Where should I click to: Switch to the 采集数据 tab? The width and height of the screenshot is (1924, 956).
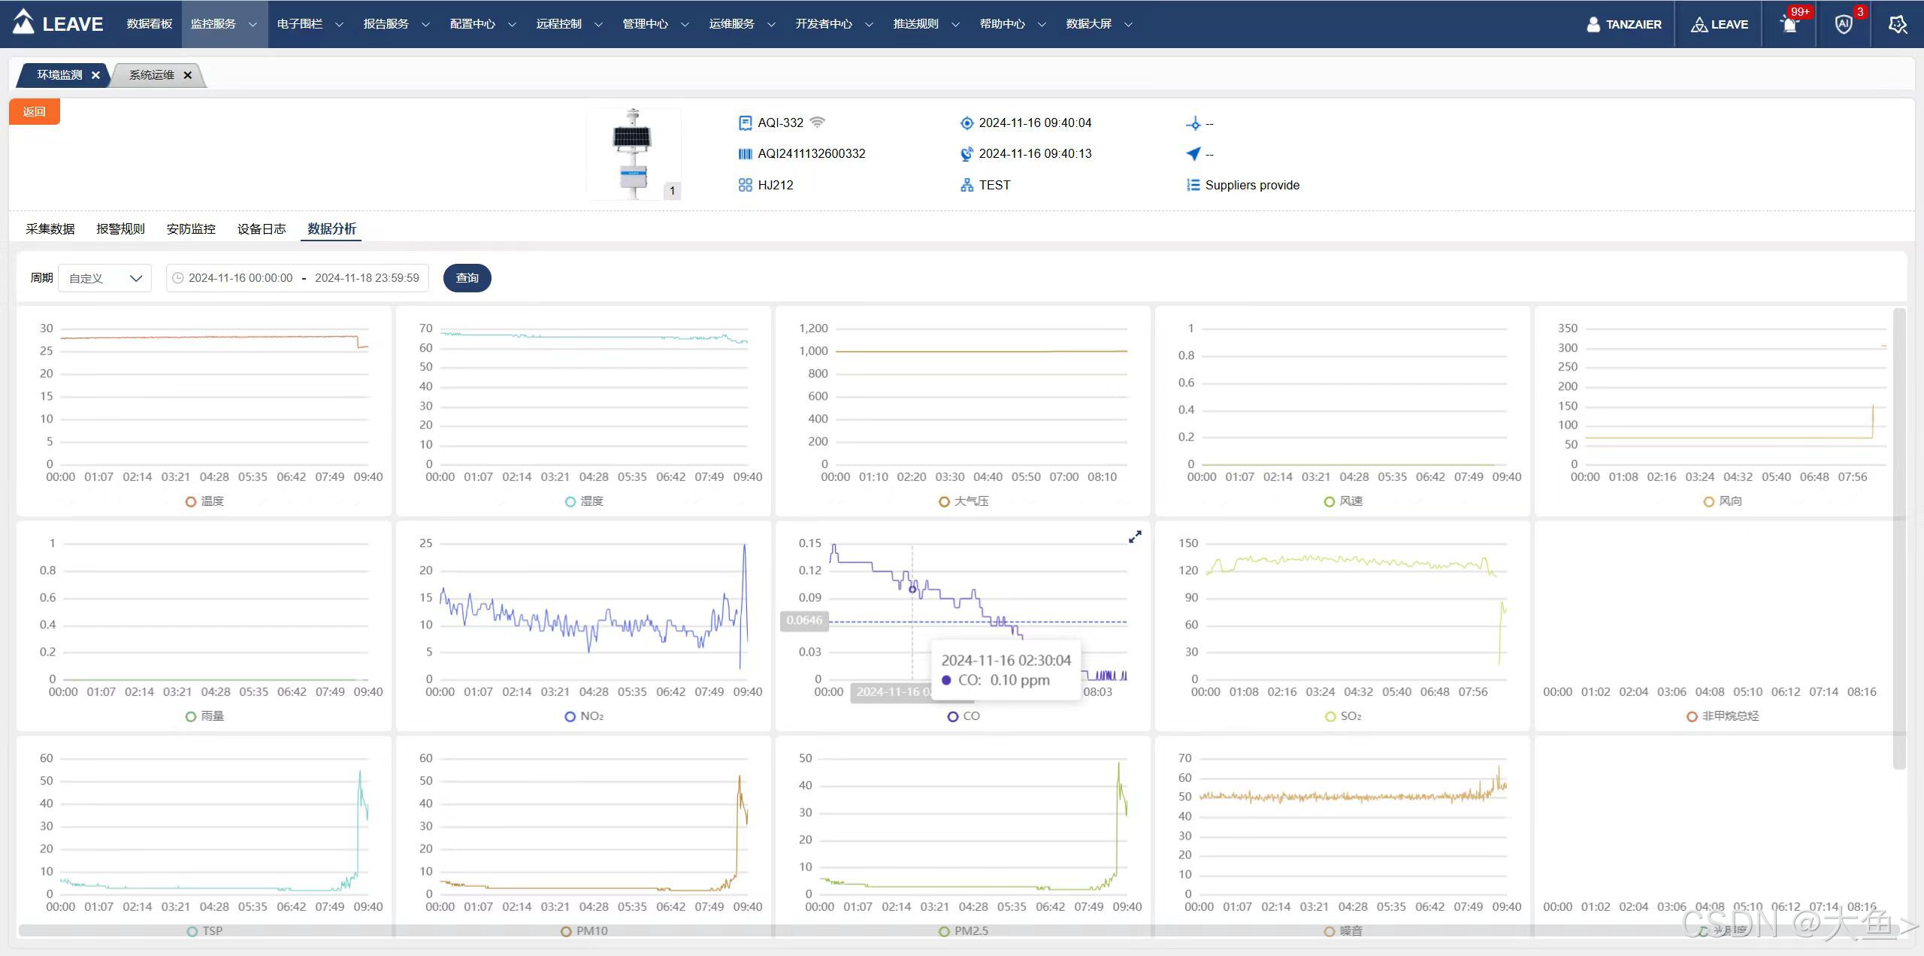coord(50,229)
